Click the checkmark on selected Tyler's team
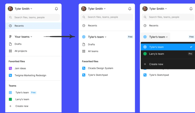195x113 pixels. (191, 47)
